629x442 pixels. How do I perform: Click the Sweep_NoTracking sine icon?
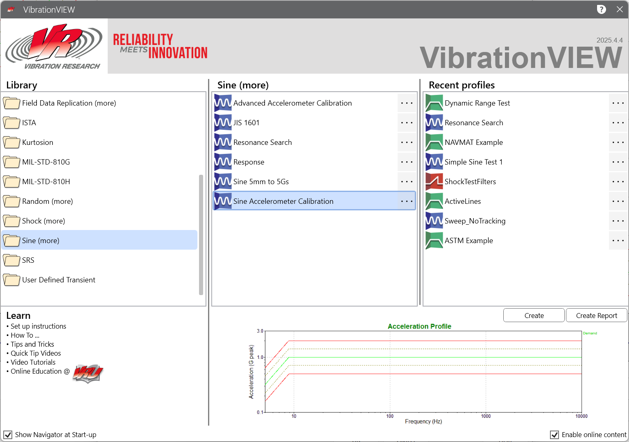tap(434, 221)
